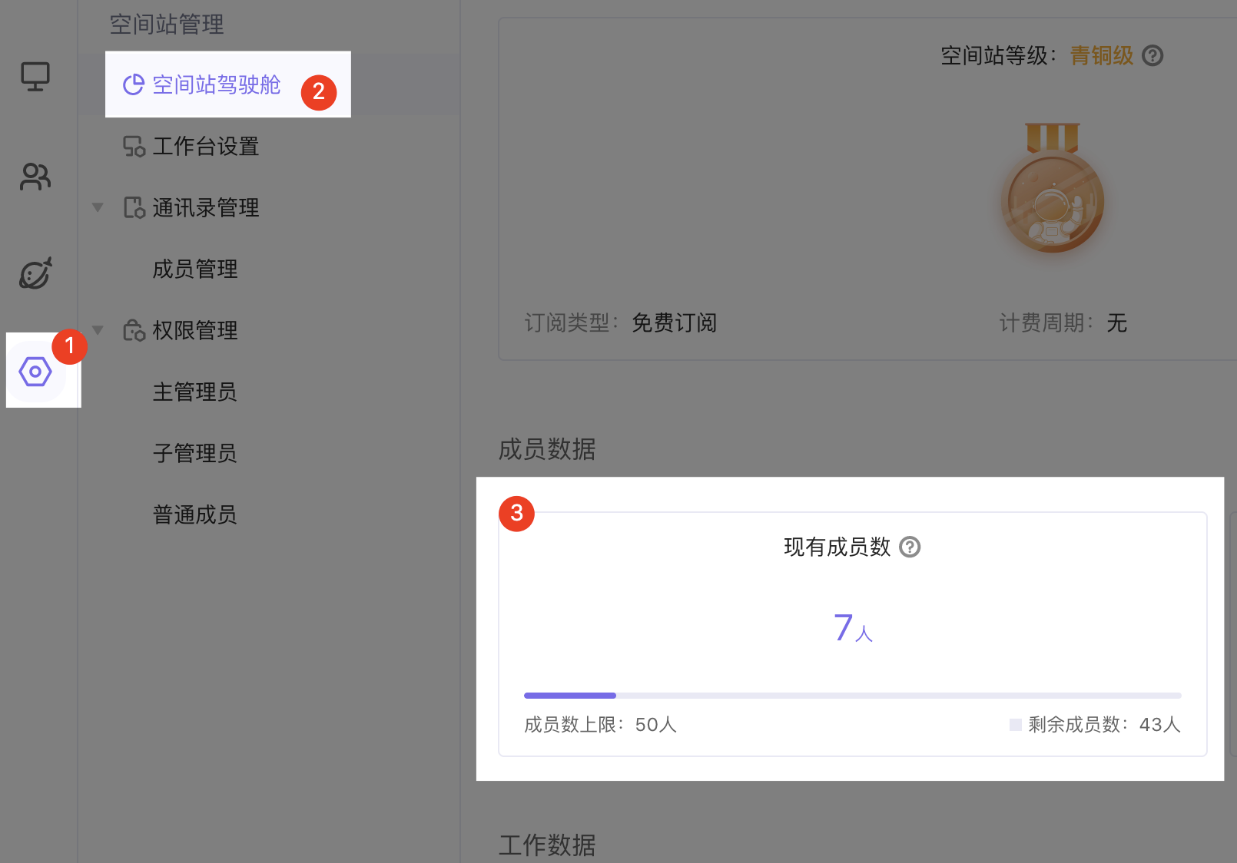Select the members icon in left sidebar

click(x=35, y=177)
